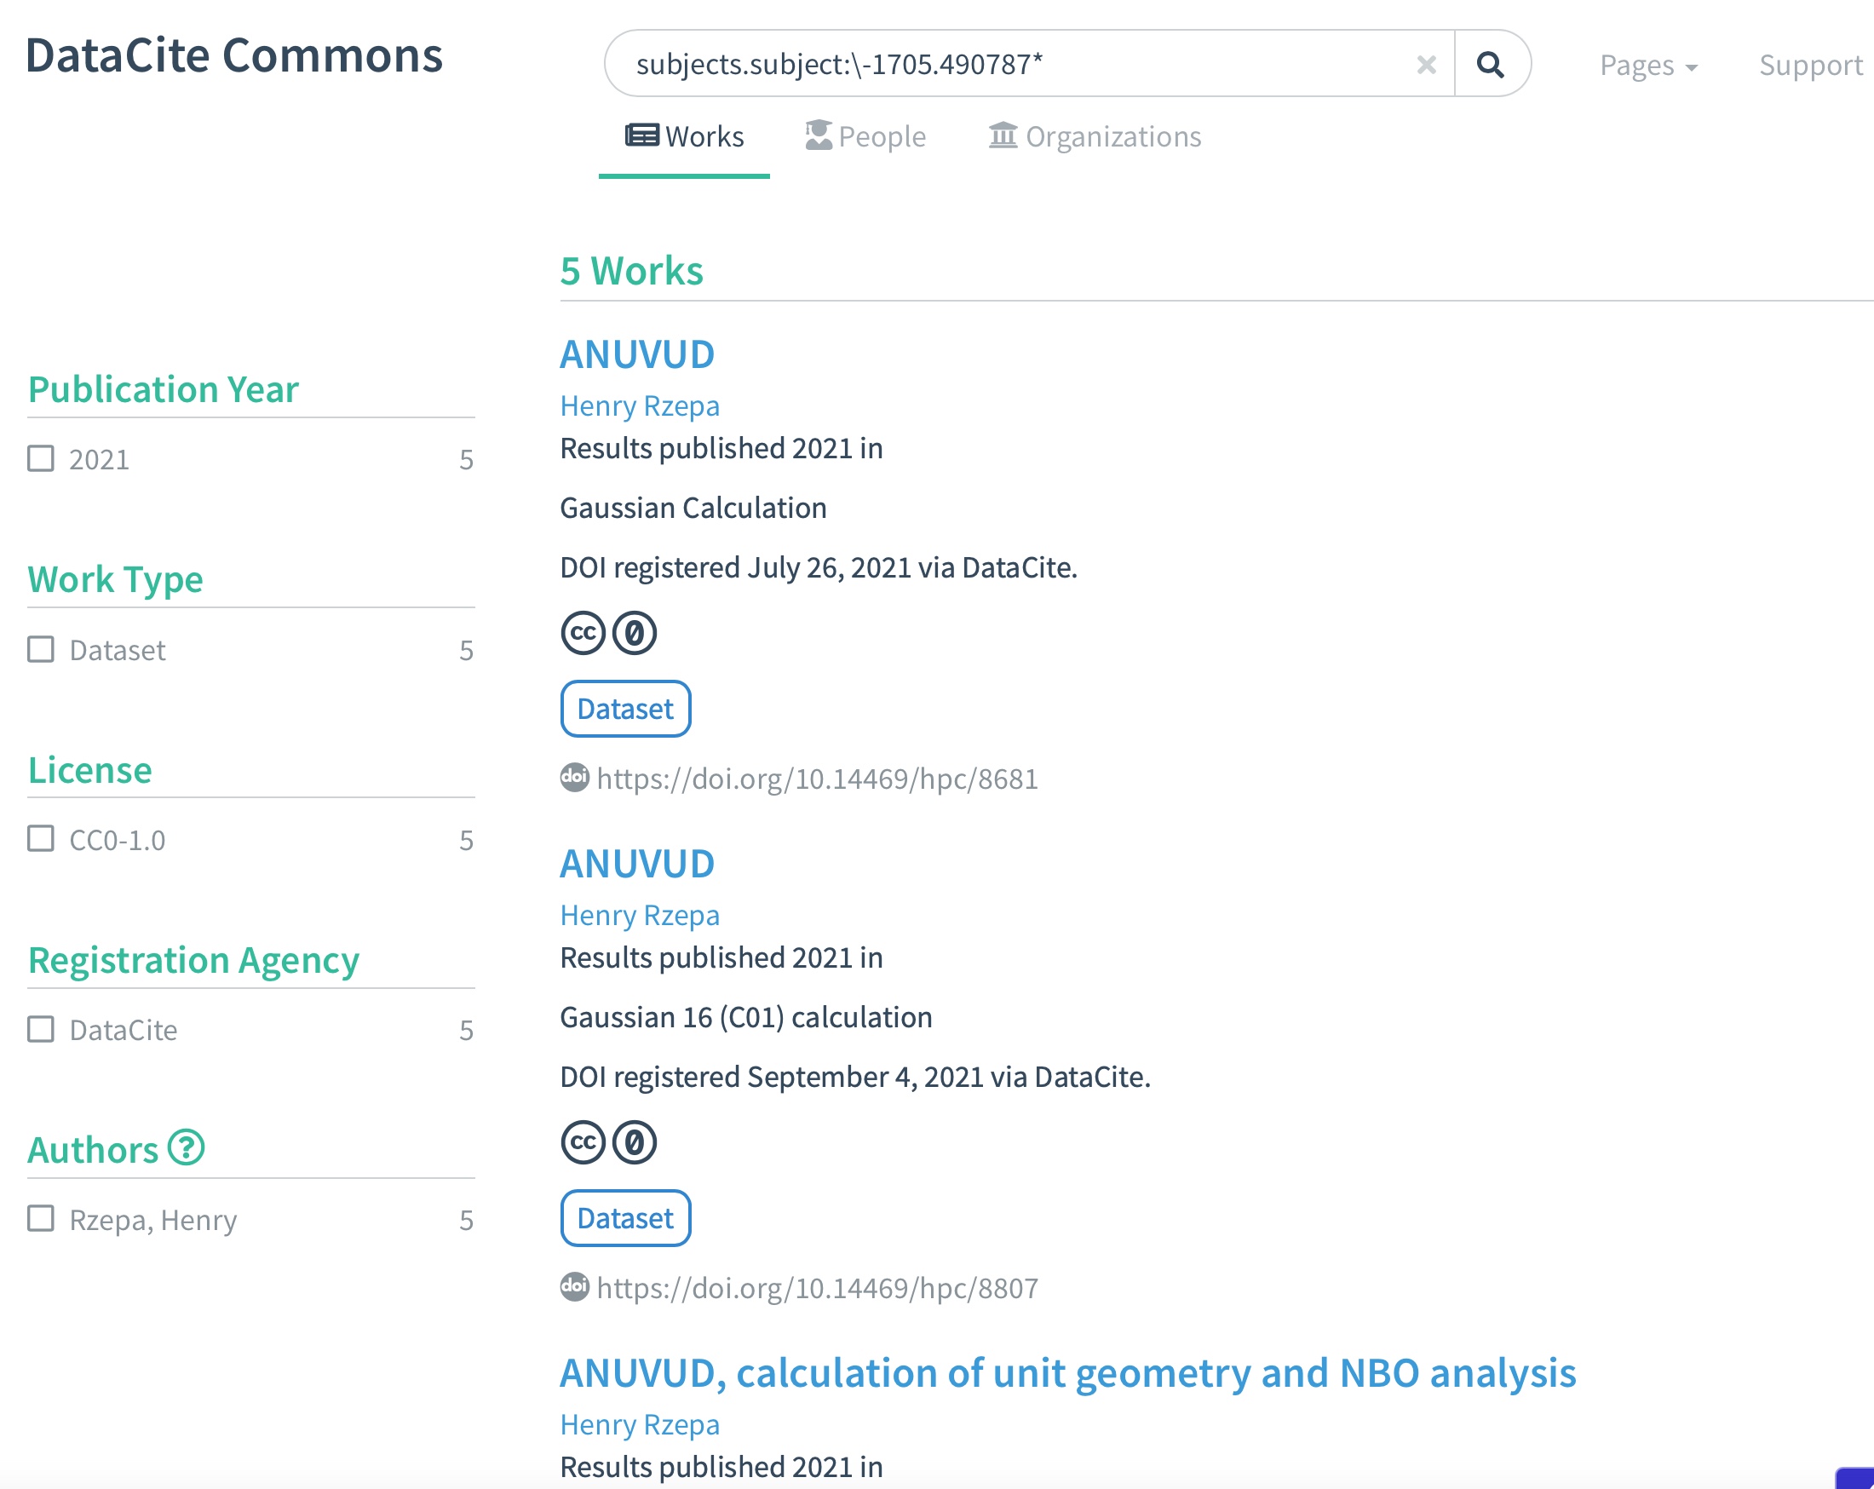Screen dimensions: 1874x1489
Task: Click the magnifying glass search button
Action: pyautogui.click(x=1490, y=65)
